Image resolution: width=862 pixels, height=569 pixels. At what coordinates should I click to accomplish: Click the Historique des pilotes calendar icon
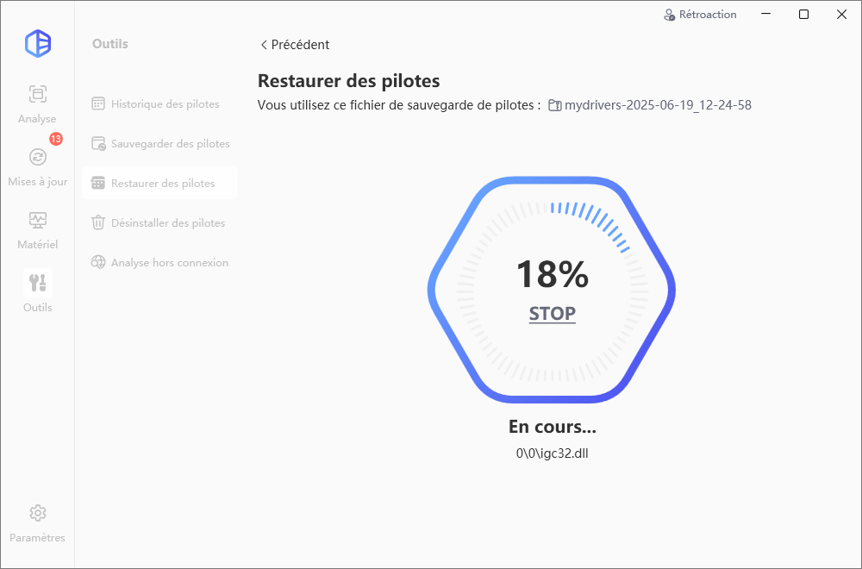click(98, 104)
